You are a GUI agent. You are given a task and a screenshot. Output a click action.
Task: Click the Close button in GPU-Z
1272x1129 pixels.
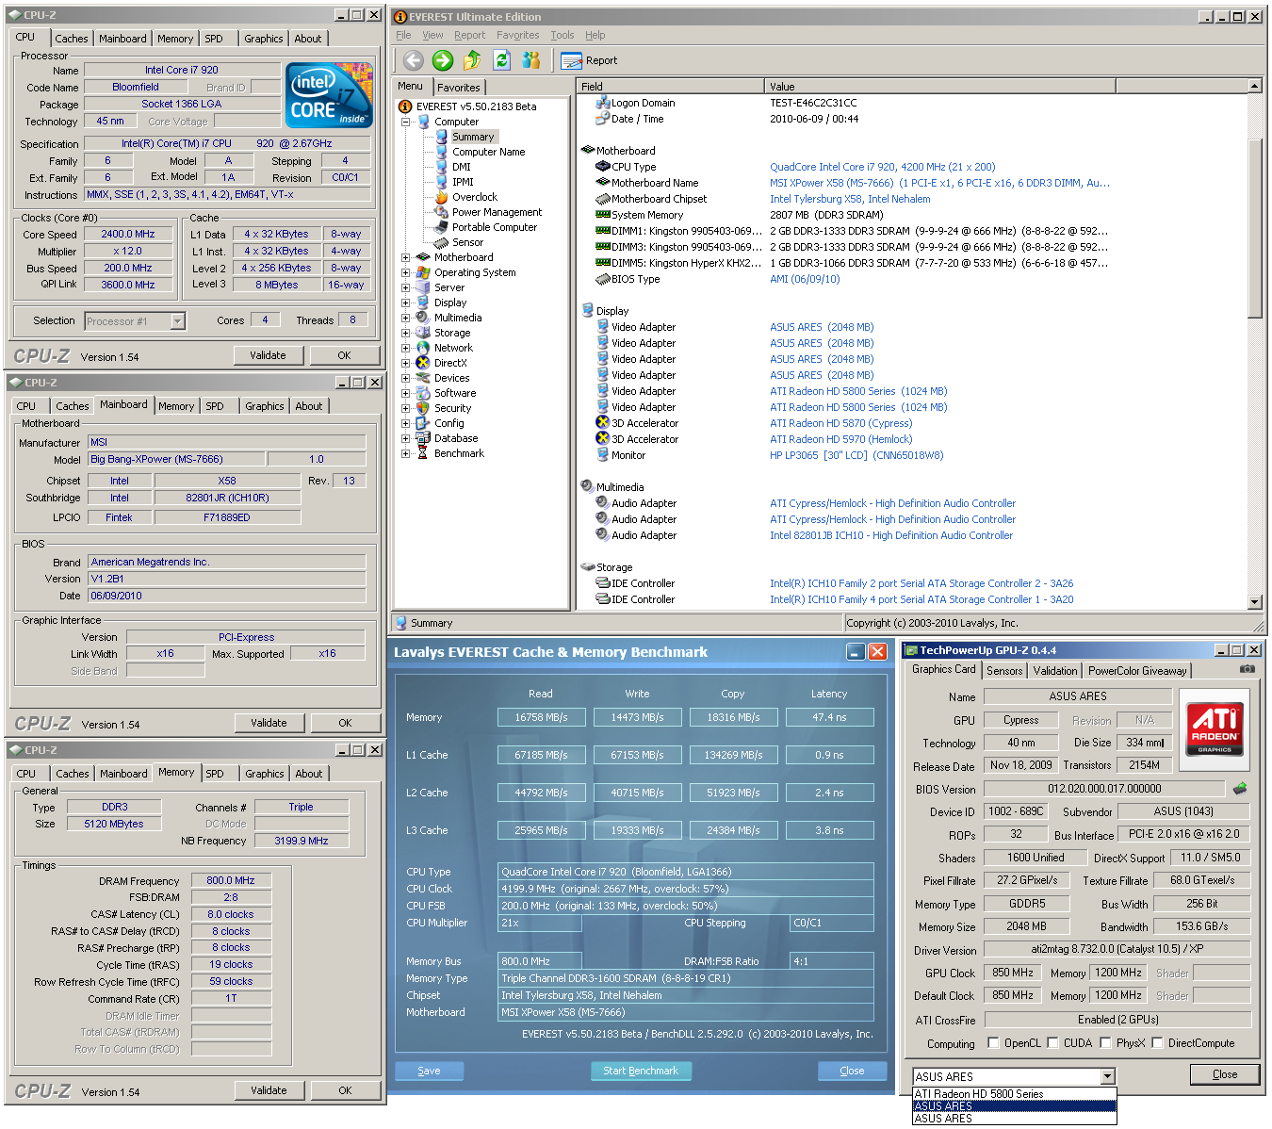1225,1074
